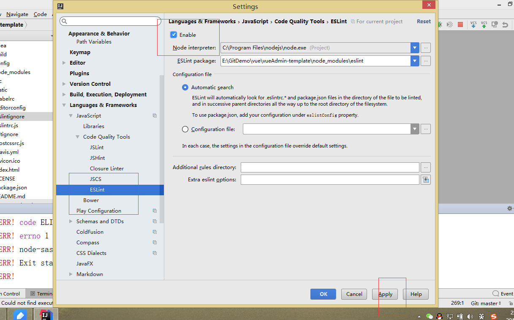This screenshot has width=514, height=320.
Task: Click the Apply button
Action: [x=385, y=294]
